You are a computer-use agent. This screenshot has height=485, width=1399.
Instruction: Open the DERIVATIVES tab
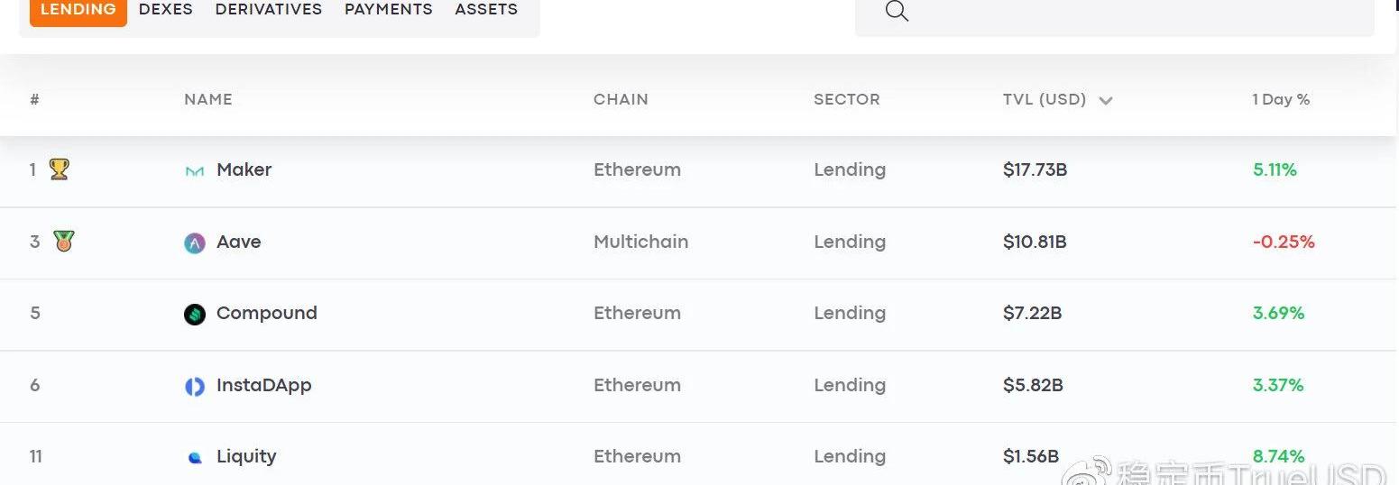269,10
